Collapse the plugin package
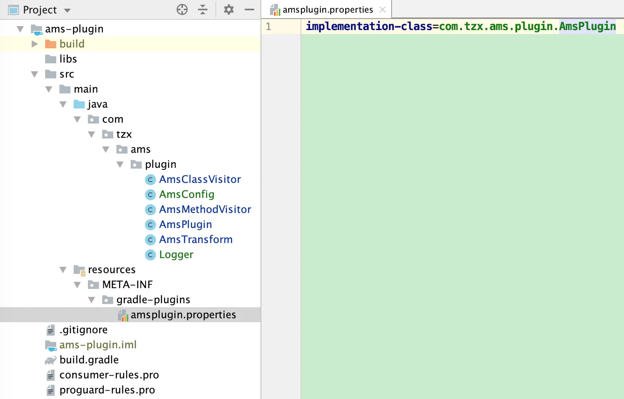Screen dimensions: 624x399 point(120,164)
